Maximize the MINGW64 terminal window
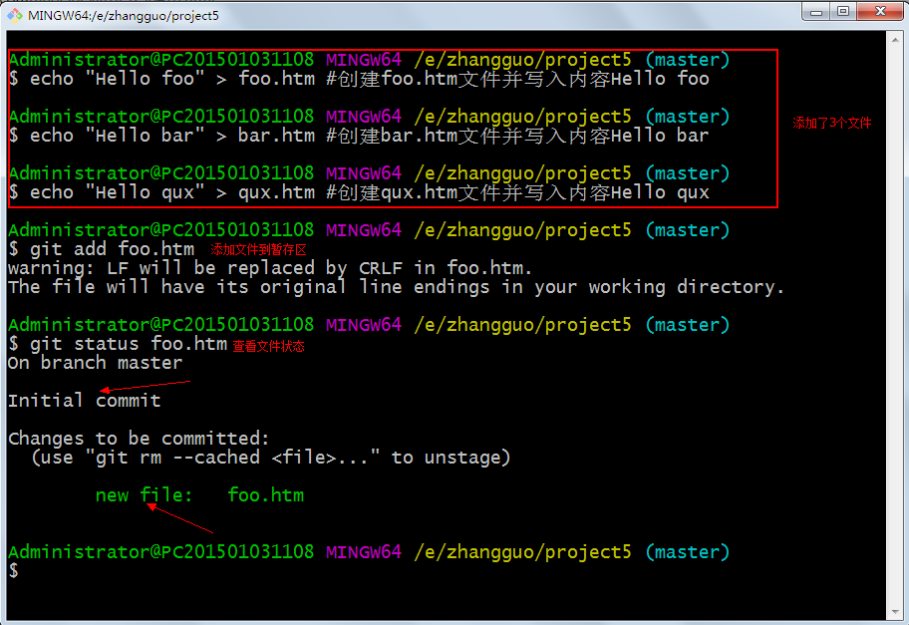 [844, 12]
